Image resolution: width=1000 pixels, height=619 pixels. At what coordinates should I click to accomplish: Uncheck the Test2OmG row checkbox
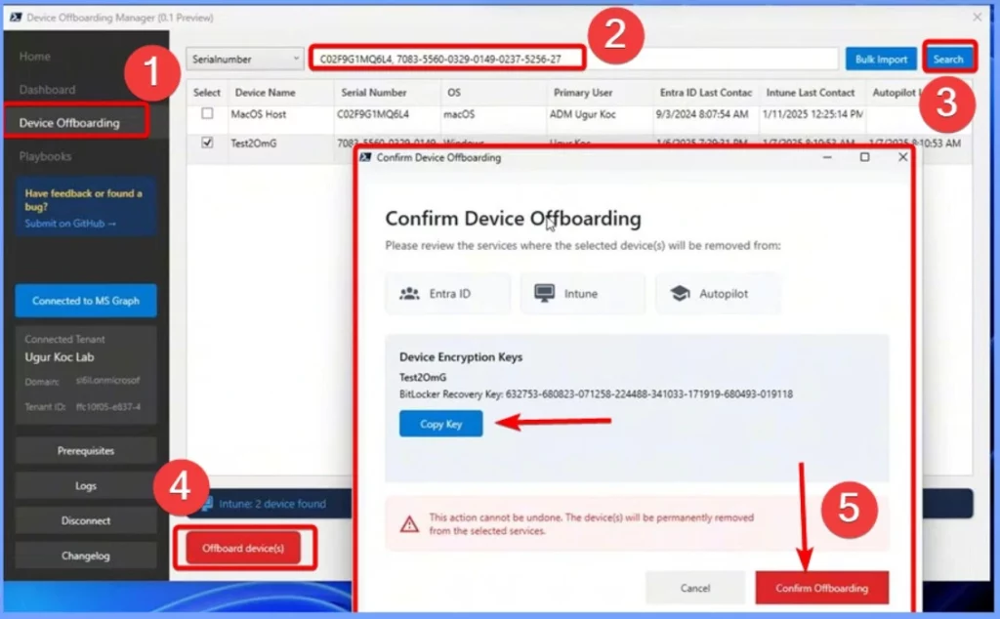[x=207, y=143]
